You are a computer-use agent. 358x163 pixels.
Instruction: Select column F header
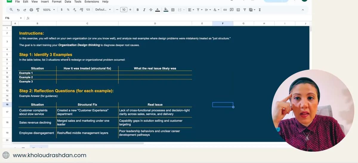pos(223,23)
